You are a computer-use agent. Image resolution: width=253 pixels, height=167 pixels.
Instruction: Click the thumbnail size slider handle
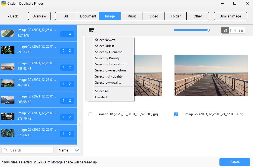point(209,30)
